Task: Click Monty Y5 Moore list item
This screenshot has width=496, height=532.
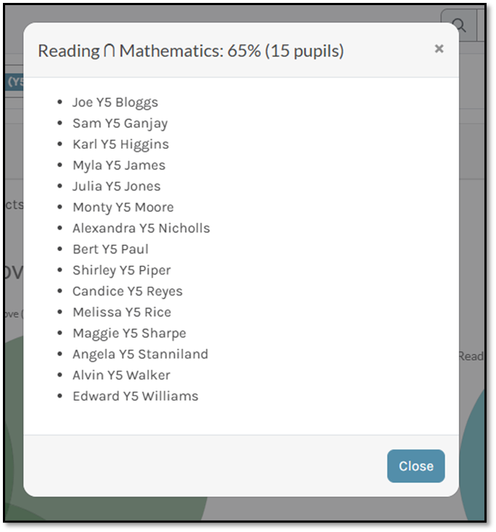Action: 123,207
